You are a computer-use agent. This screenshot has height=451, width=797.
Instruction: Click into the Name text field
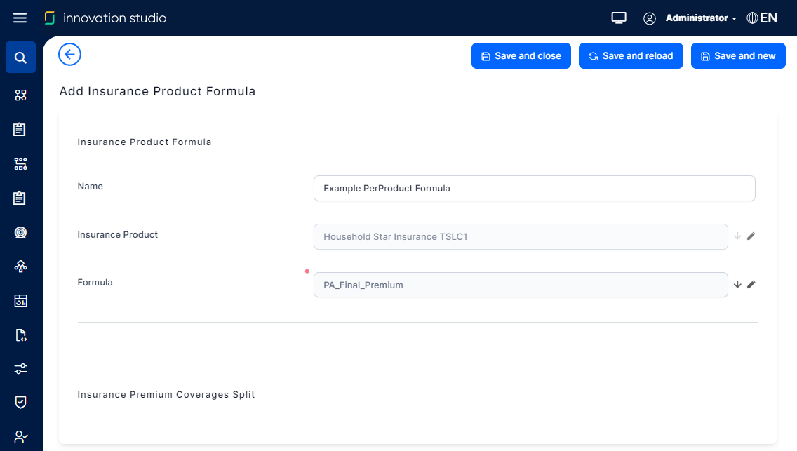pos(534,189)
